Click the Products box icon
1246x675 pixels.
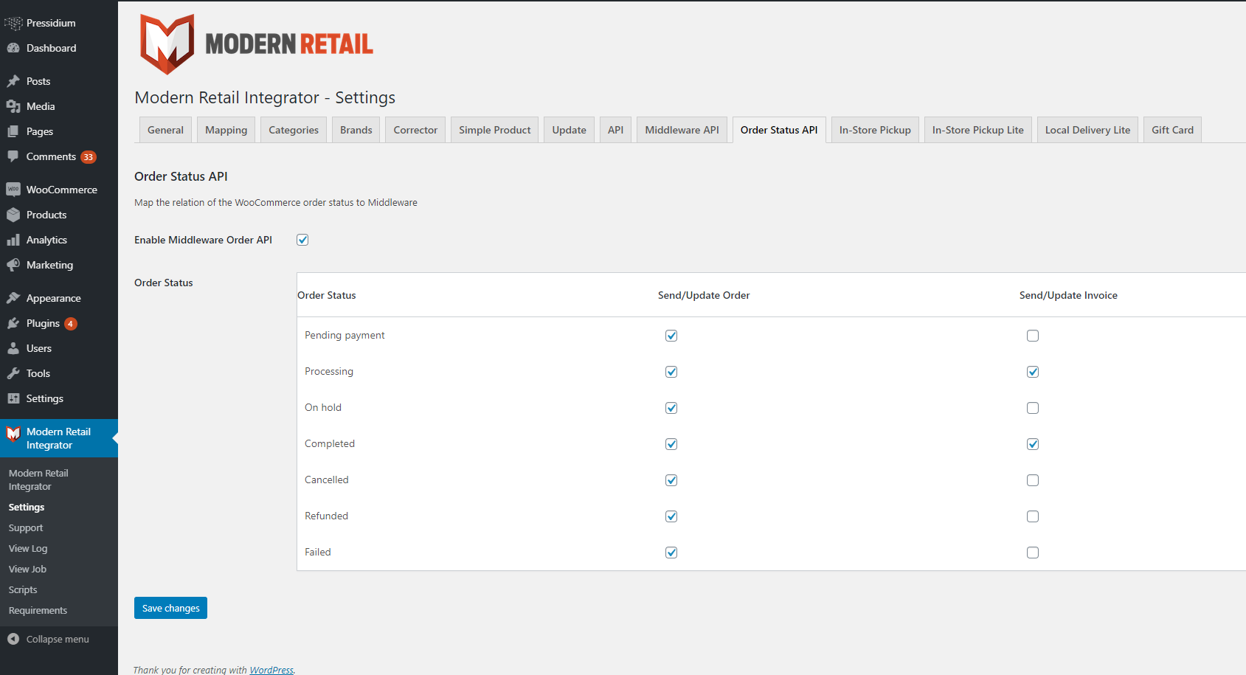(13, 215)
